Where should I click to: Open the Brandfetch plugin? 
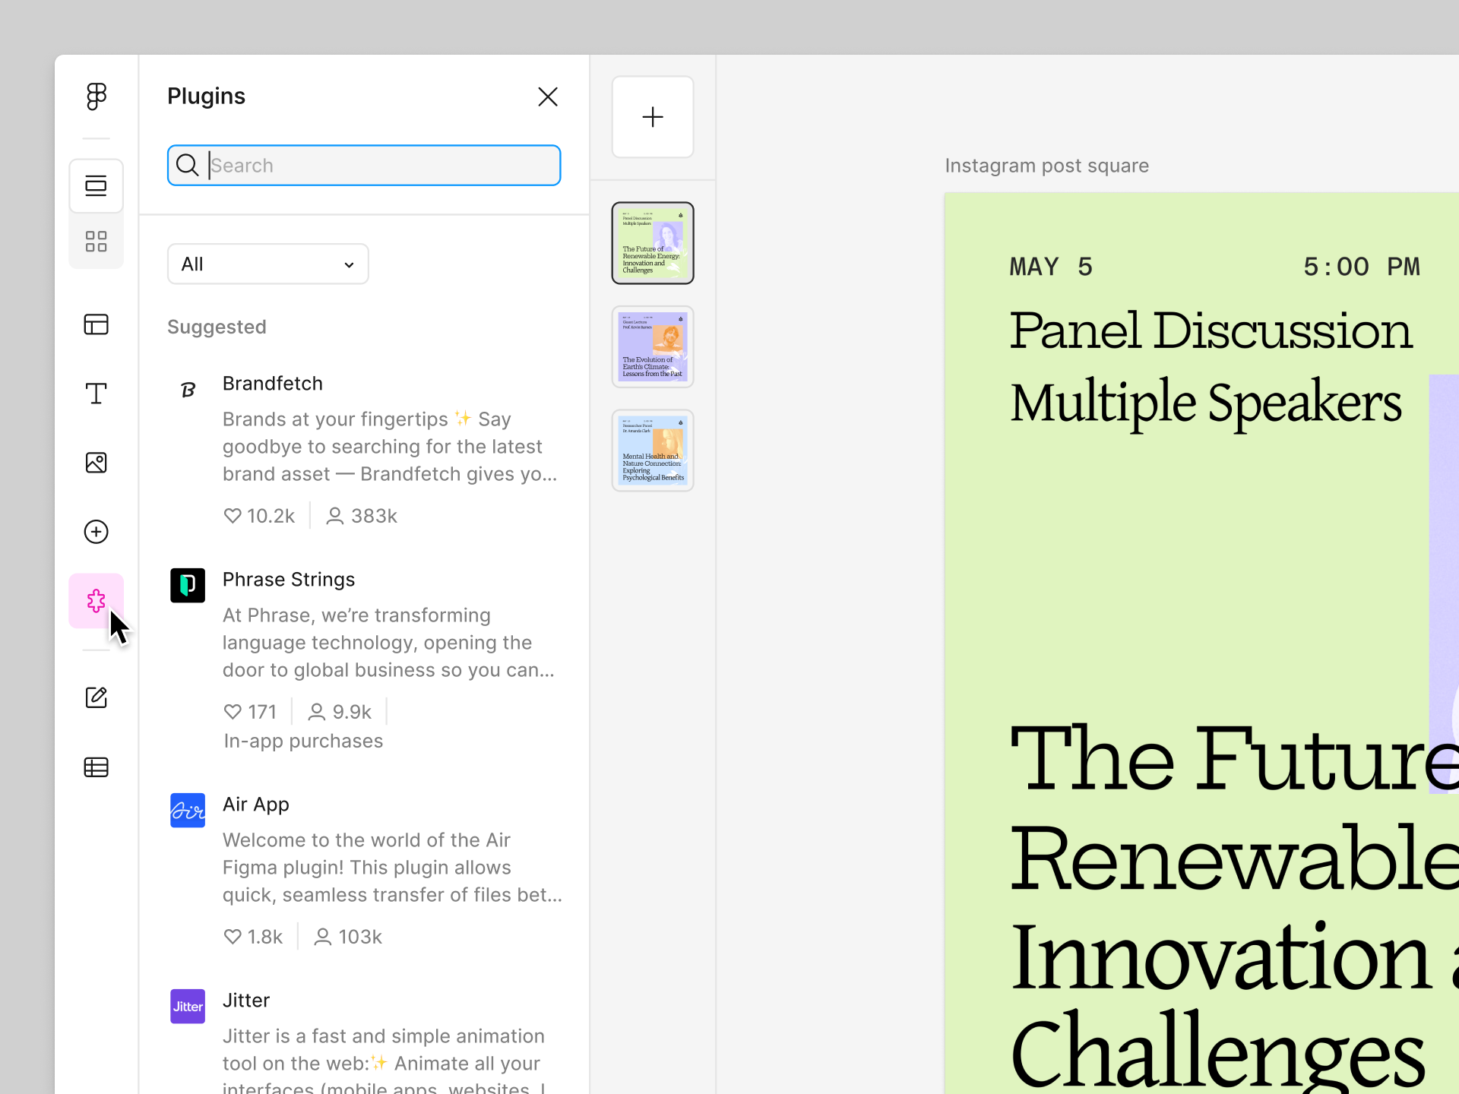pyautogui.click(x=273, y=384)
